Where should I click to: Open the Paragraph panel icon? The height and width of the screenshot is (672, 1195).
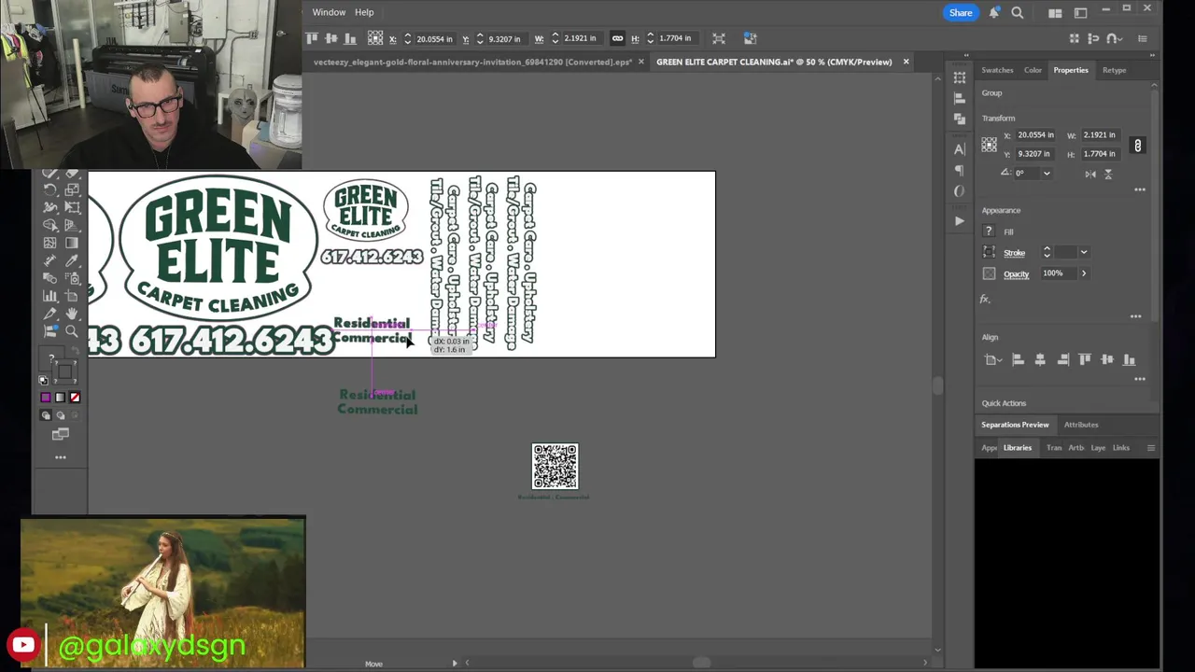[959, 170]
